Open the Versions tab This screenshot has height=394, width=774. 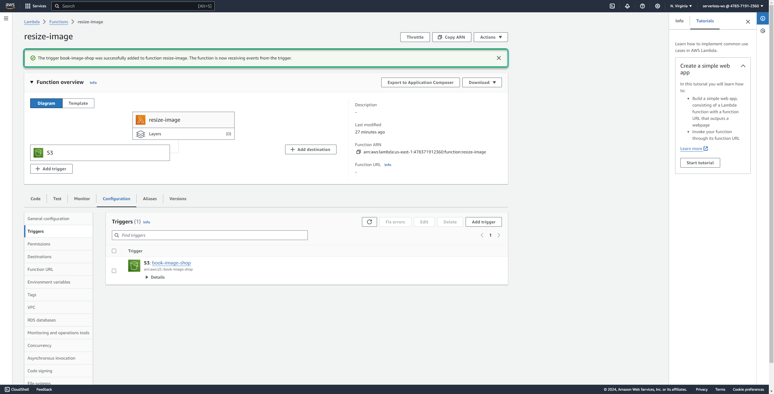[178, 199]
